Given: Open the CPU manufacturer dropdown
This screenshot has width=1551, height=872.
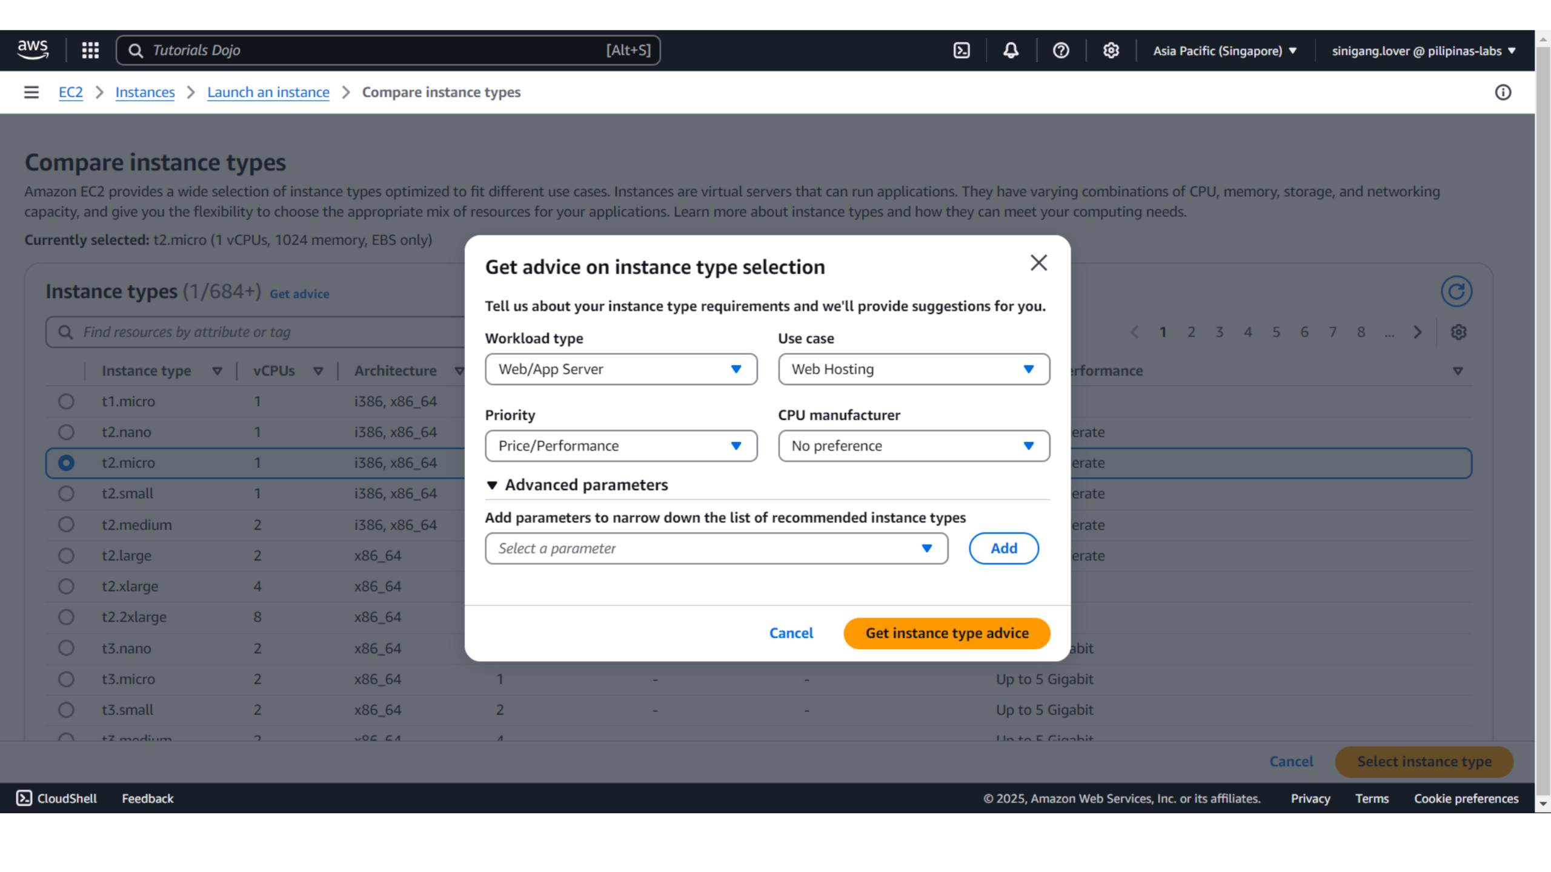Looking at the screenshot, I should pyautogui.click(x=914, y=446).
